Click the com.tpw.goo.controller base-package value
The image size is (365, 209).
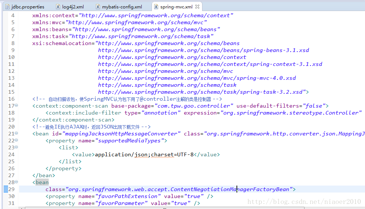click(194, 106)
